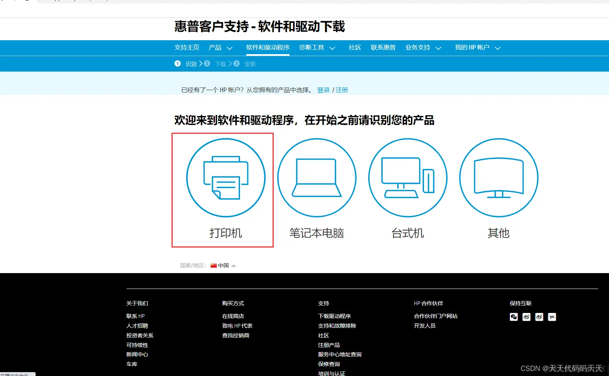The width and height of the screenshot is (609, 376).
Task: Click the 台式机 label text
Action: pyautogui.click(x=408, y=233)
